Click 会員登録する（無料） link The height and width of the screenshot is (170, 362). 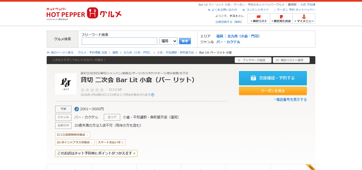click(x=229, y=22)
